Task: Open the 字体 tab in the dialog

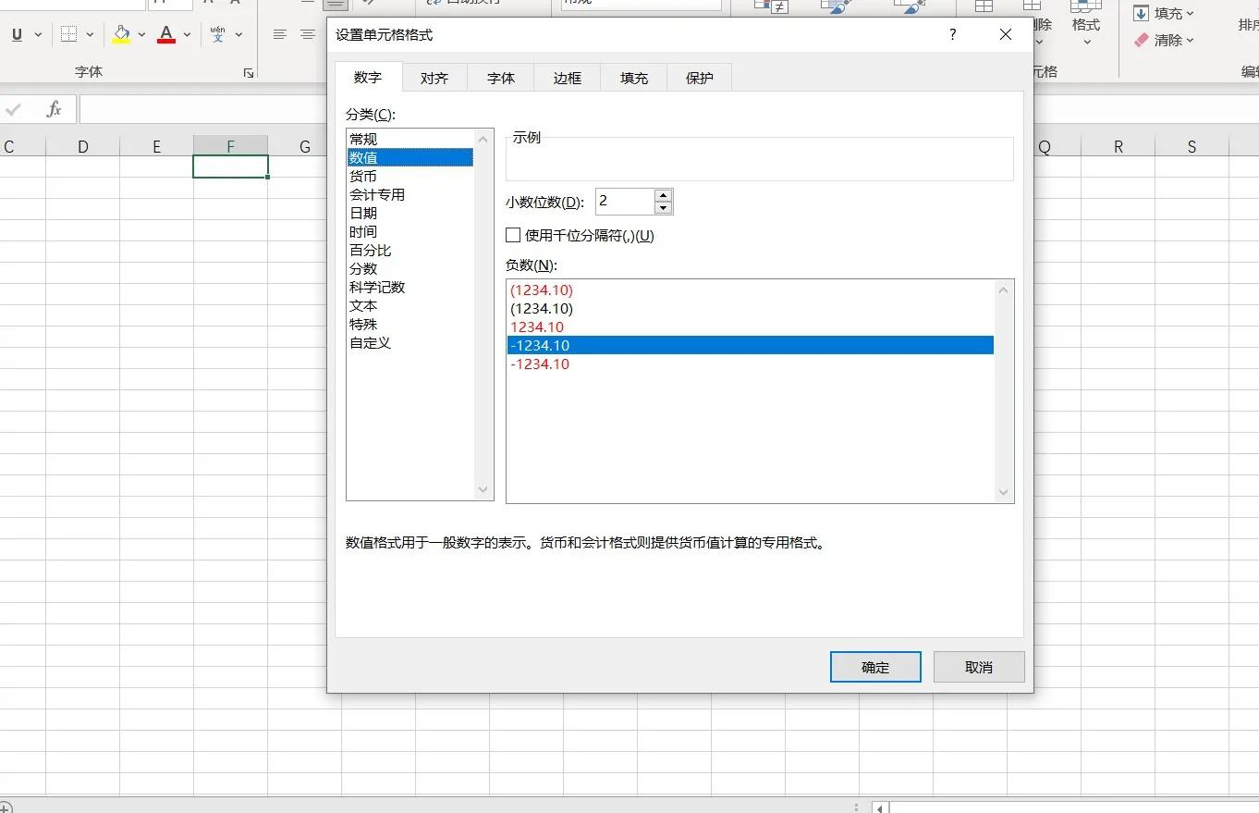Action: click(501, 78)
